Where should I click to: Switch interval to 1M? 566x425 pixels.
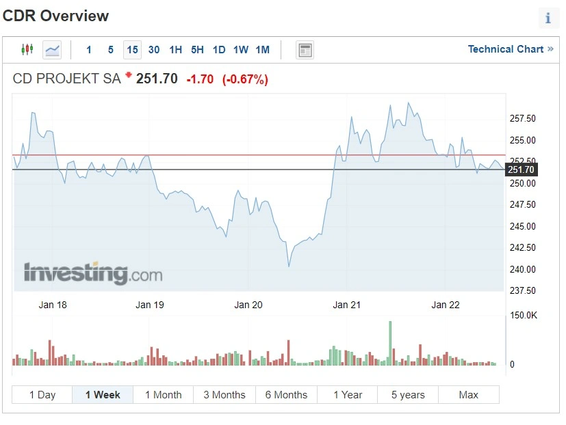point(262,50)
